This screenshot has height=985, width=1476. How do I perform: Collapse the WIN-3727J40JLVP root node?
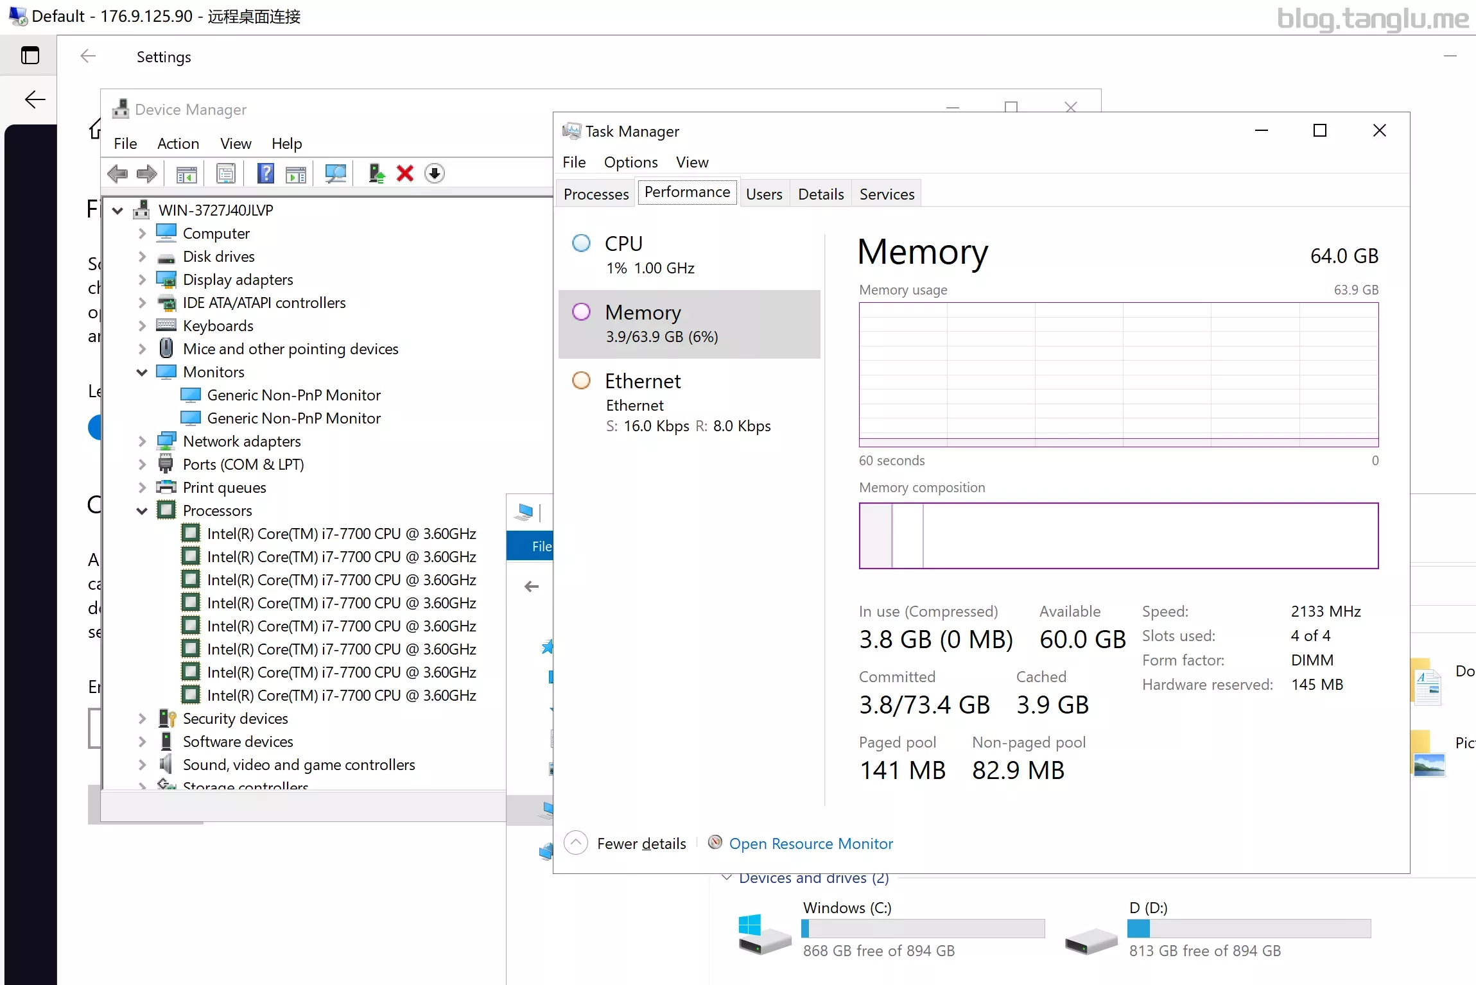(x=118, y=210)
